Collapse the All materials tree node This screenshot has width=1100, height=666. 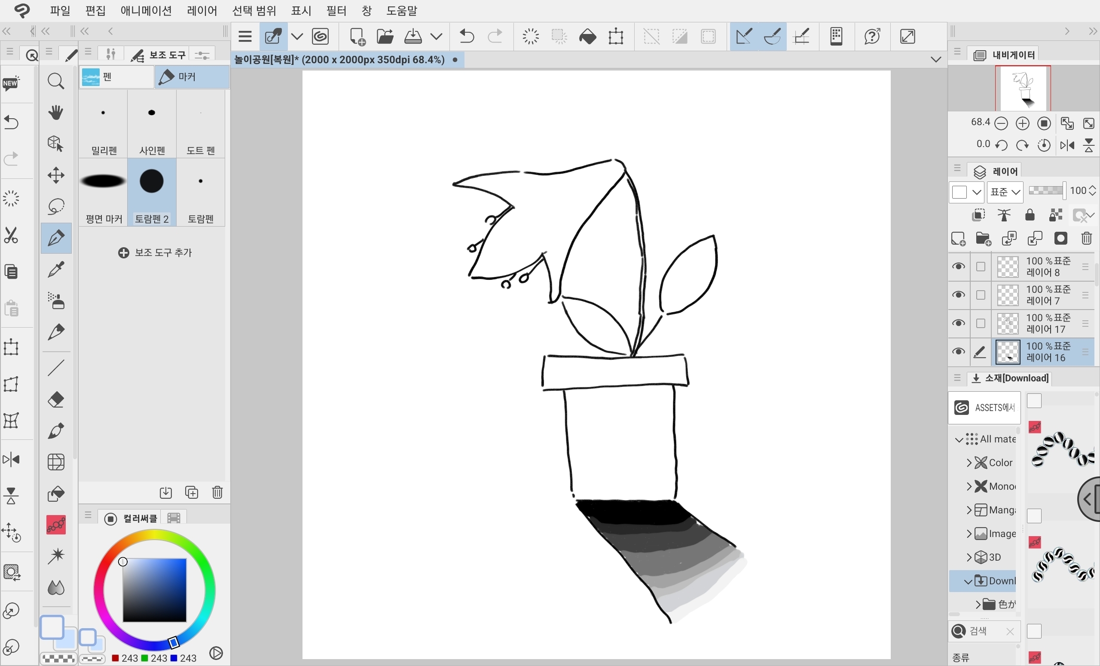(x=959, y=439)
